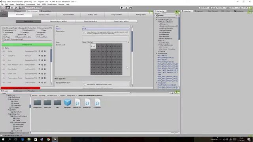253x142 pixels.
Task: Open the GameObject menu
Action: coord(20,4)
